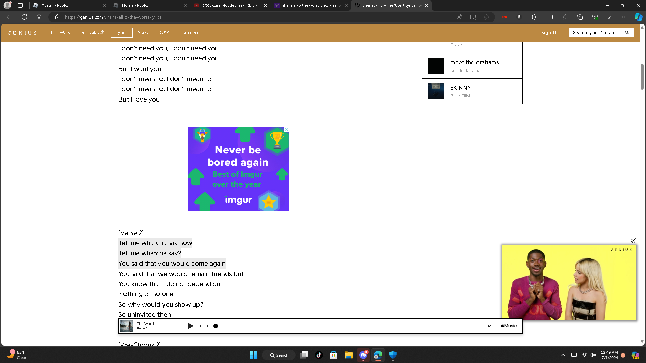
Task: Open the Q&A section
Action: coord(165,33)
